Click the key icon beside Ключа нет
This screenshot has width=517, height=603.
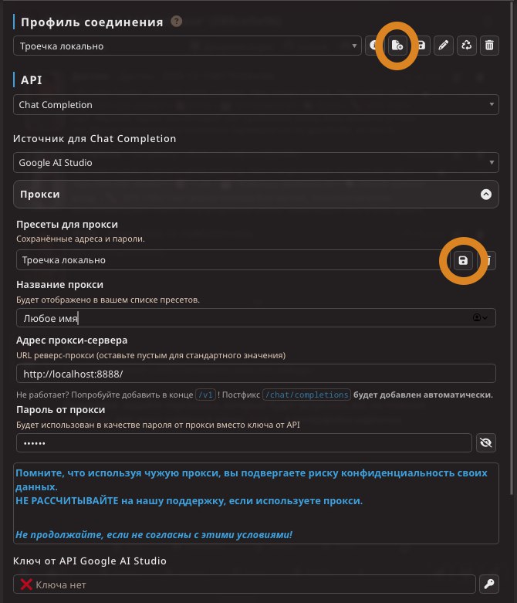(x=489, y=584)
